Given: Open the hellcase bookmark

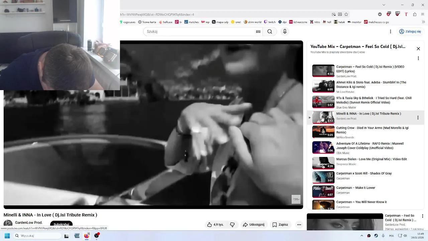Looking at the screenshot, I should tap(166, 22).
